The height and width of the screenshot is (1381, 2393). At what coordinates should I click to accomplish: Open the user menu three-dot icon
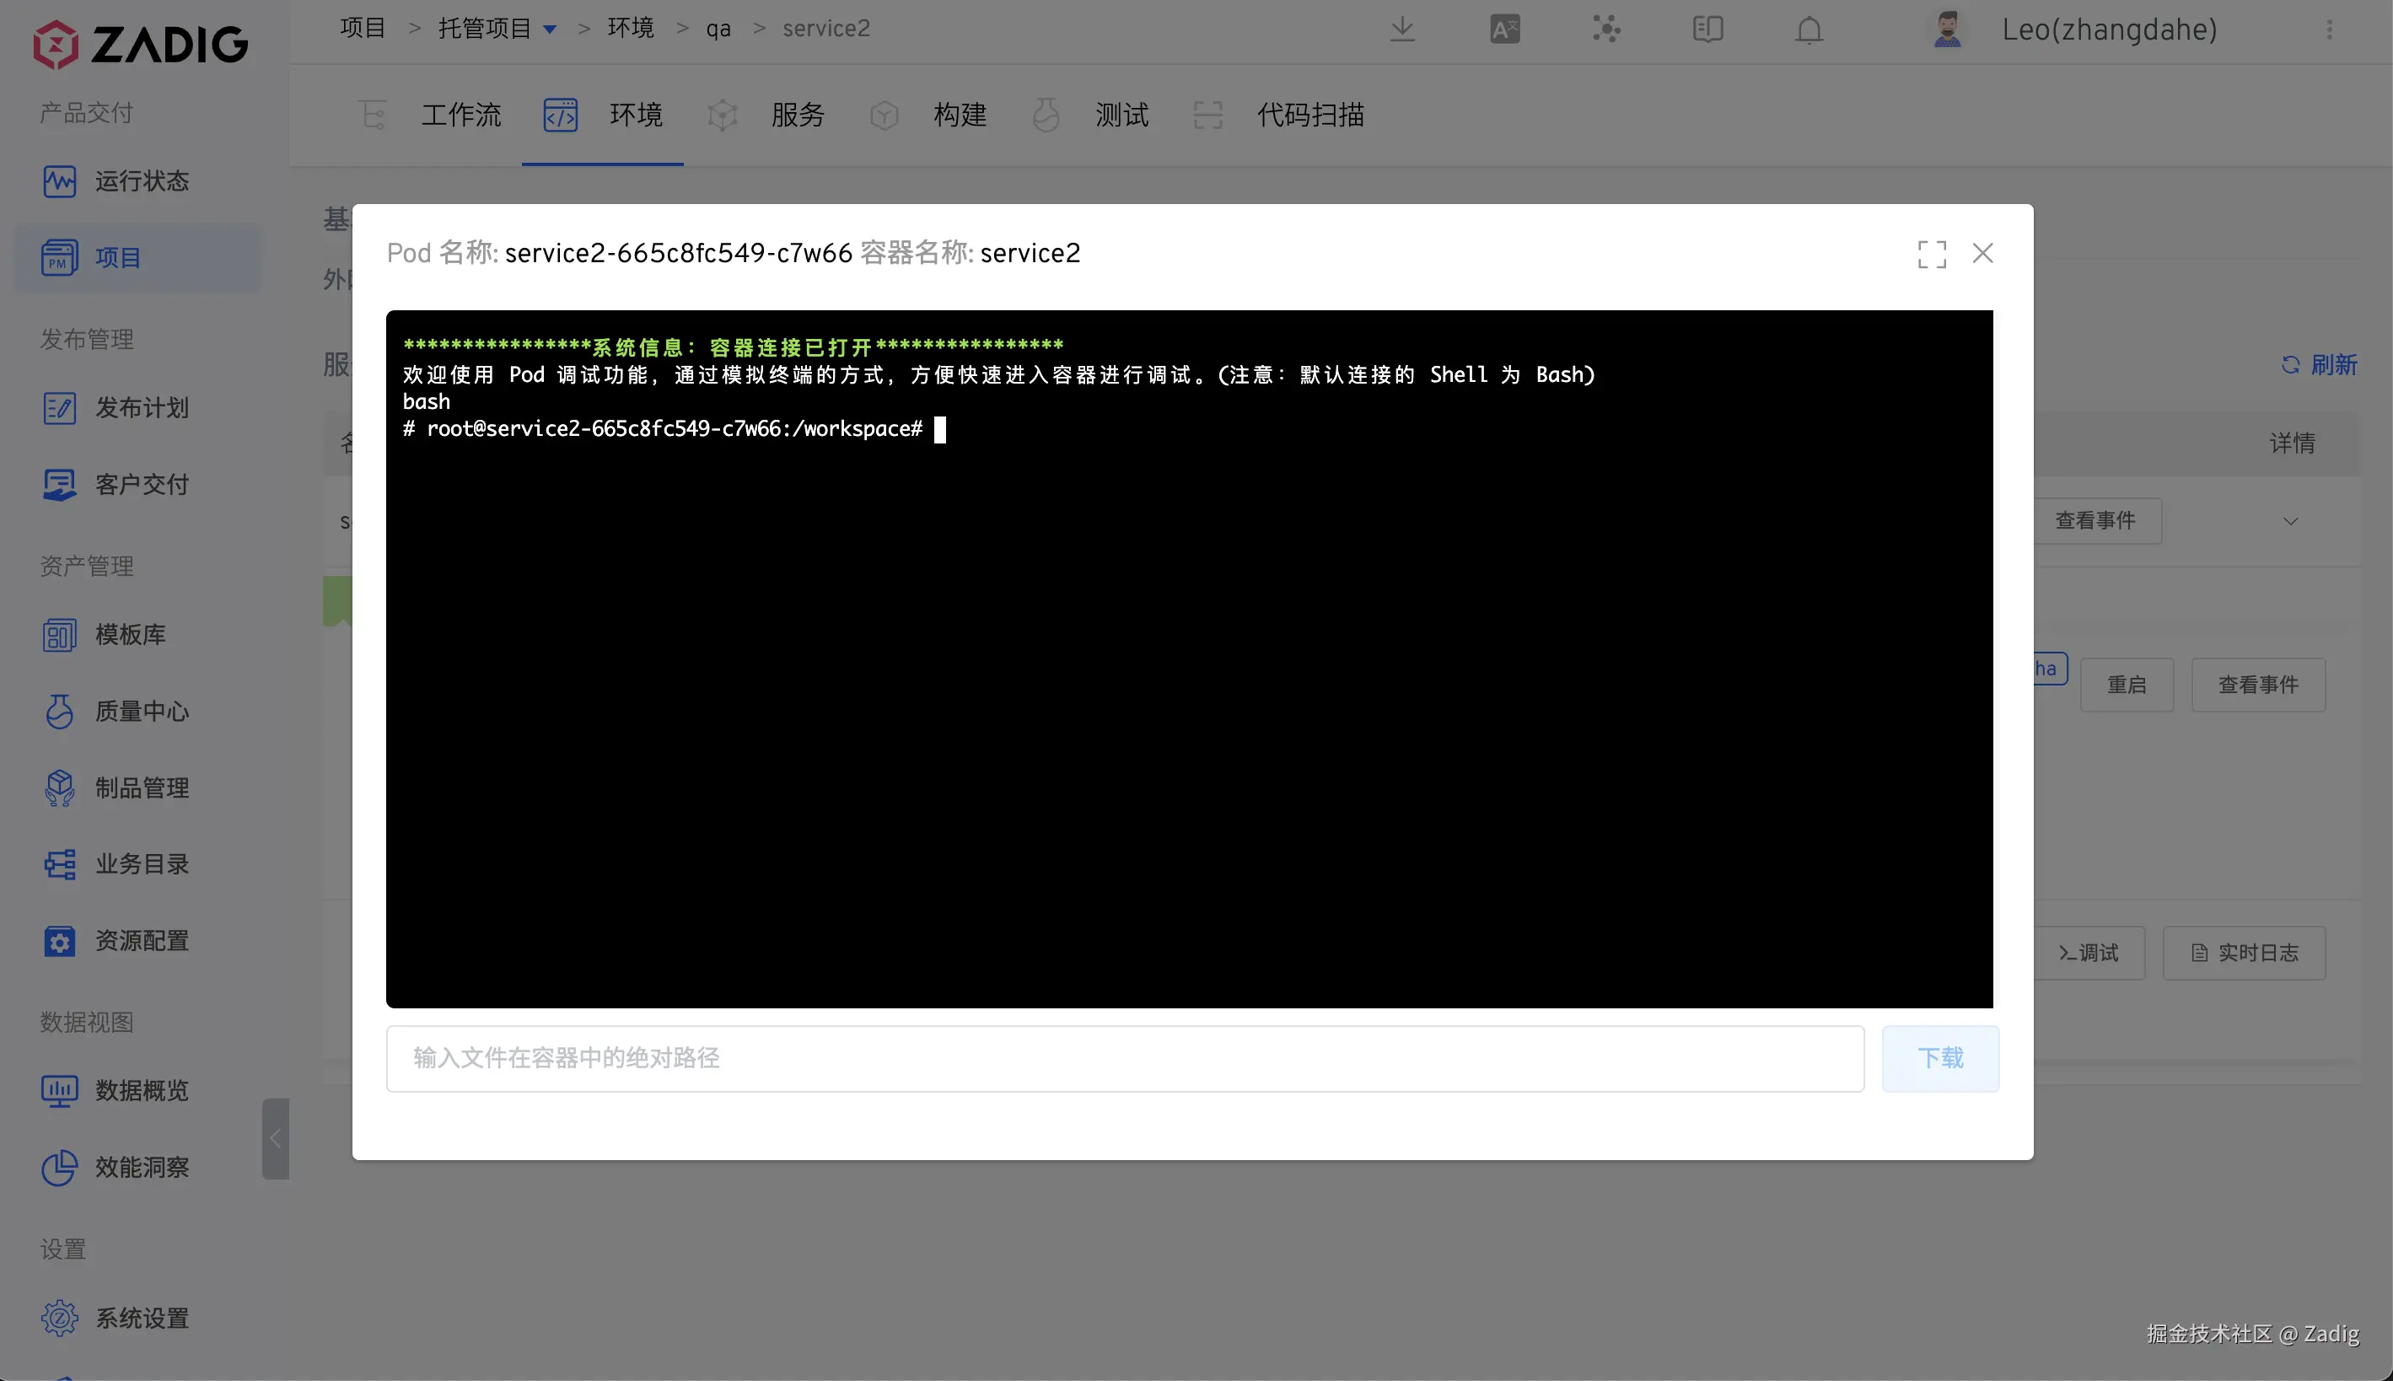pos(2330,30)
